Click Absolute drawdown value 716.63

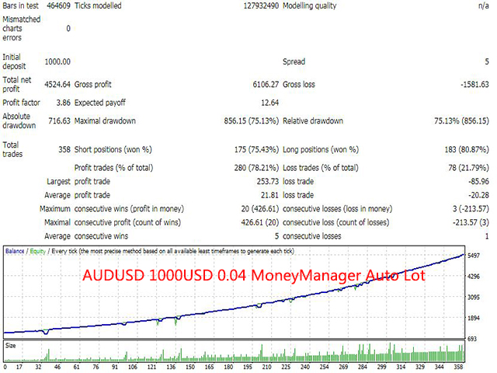point(59,121)
